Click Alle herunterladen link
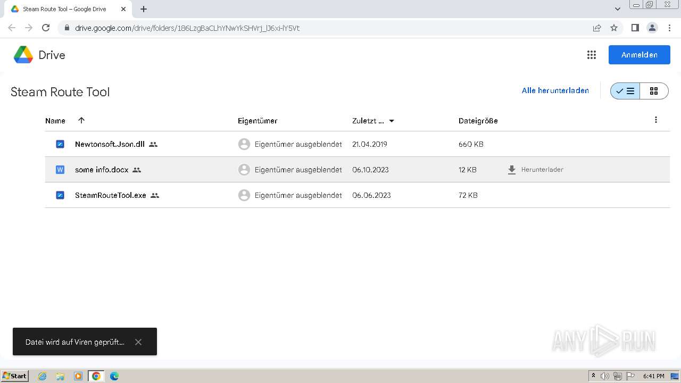 tap(555, 90)
